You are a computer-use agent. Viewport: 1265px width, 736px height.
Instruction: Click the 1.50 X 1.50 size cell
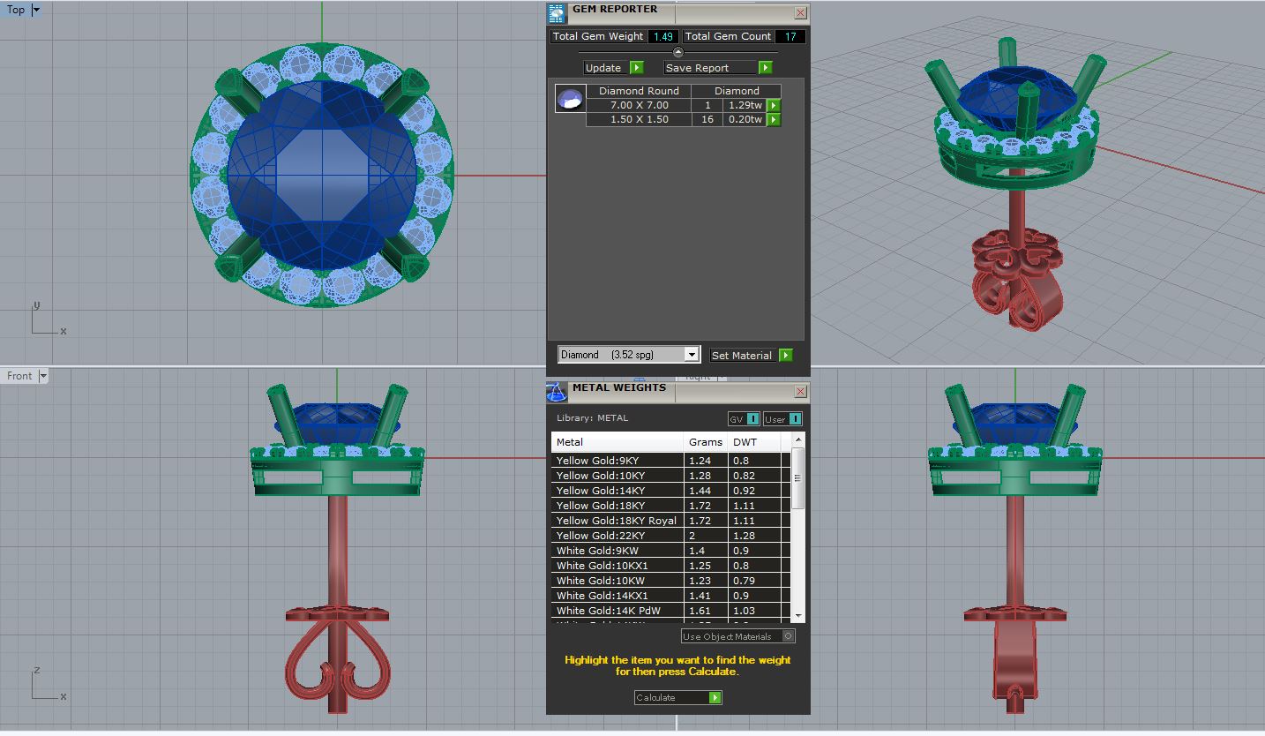click(639, 119)
